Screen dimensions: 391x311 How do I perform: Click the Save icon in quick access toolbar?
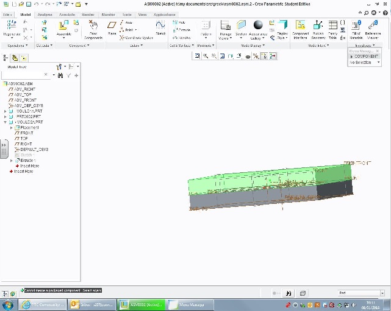click(29, 4)
